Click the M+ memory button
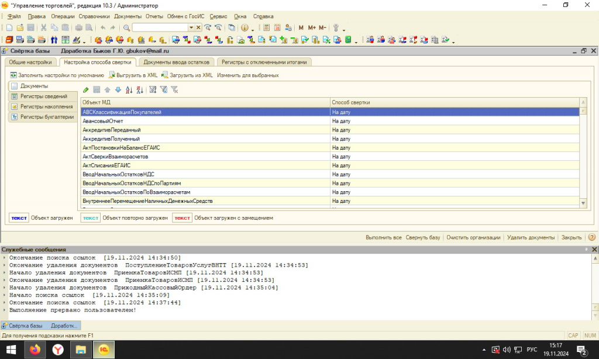Image resolution: width=599 pixels, height=359 pixels. point(312,27)
